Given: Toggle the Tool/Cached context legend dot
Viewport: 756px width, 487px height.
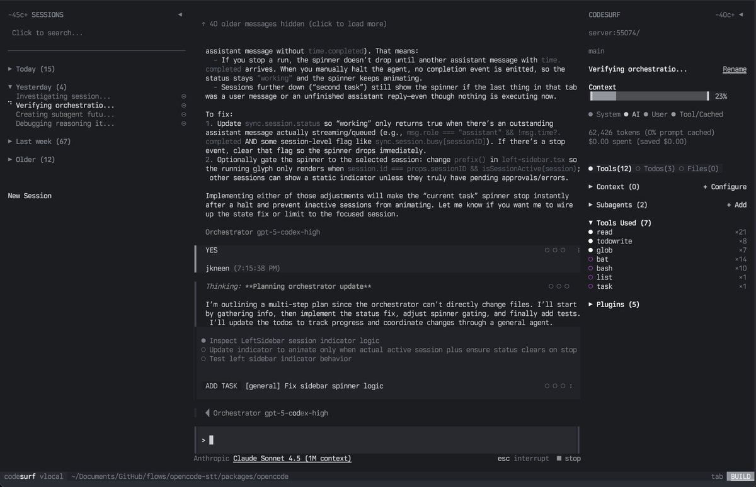Looking at the screenshot, I should (673, 114).
